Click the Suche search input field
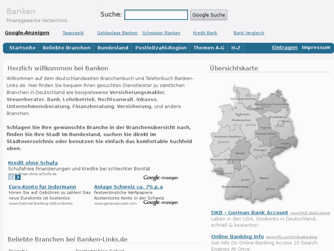Screen dimensions: 334x251 click(x=156, y=15)
